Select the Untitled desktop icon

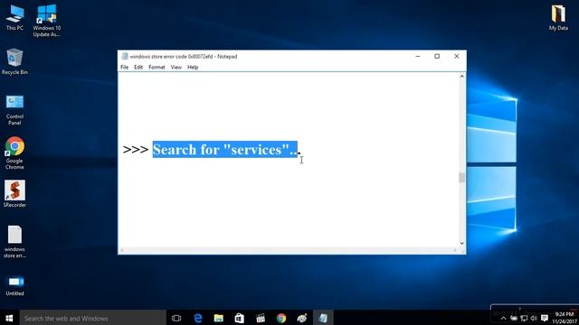click(14, 286)
